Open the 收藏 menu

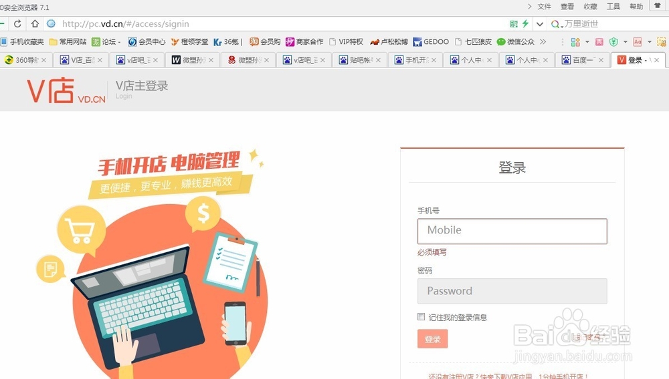point(591,7)
